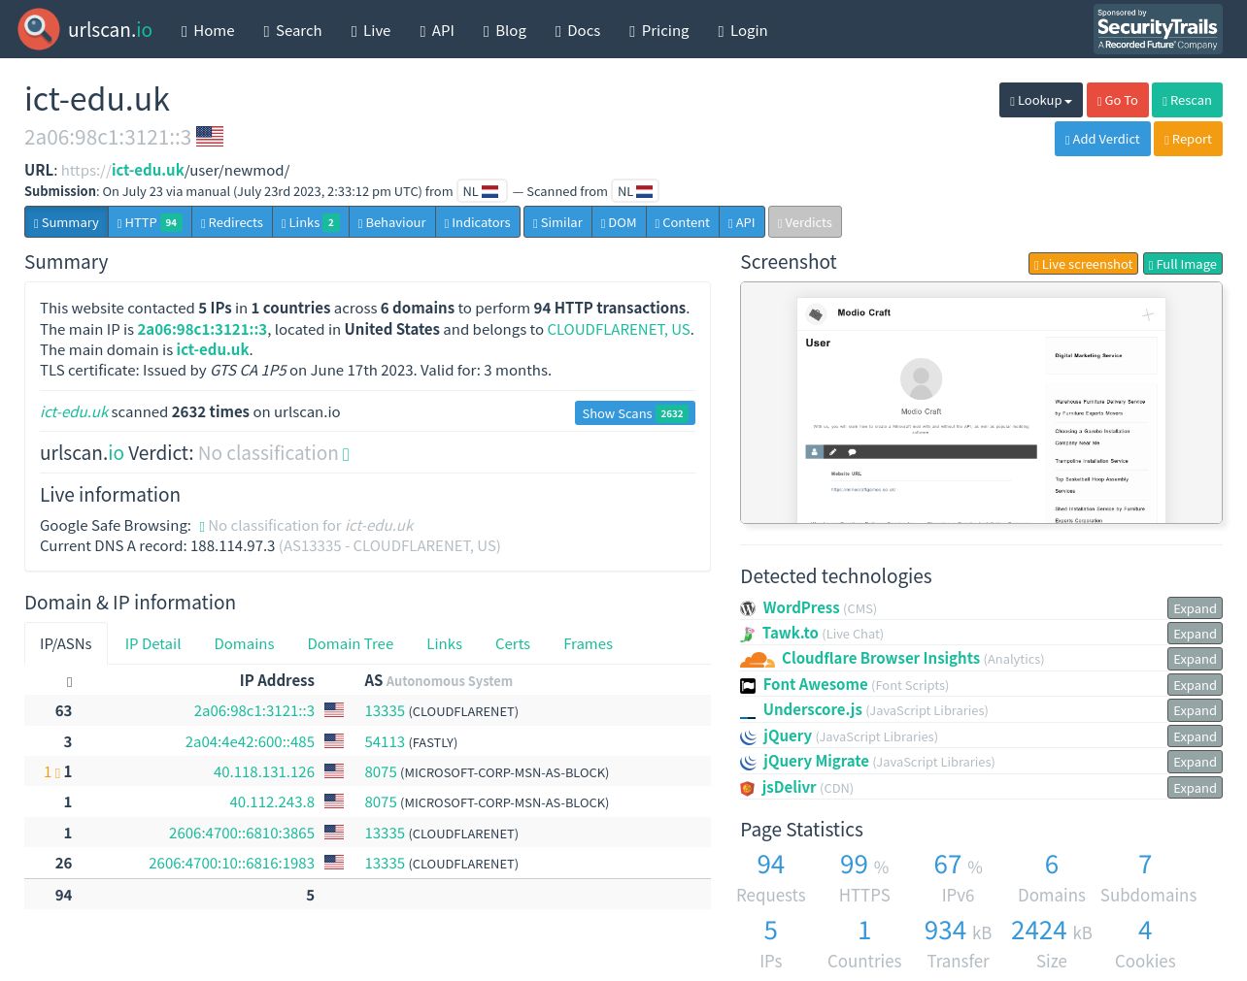Viewport: 1247px width, 981px height.
Task: Click the SecurityTrails sponsor logo
Action: 1158,29
